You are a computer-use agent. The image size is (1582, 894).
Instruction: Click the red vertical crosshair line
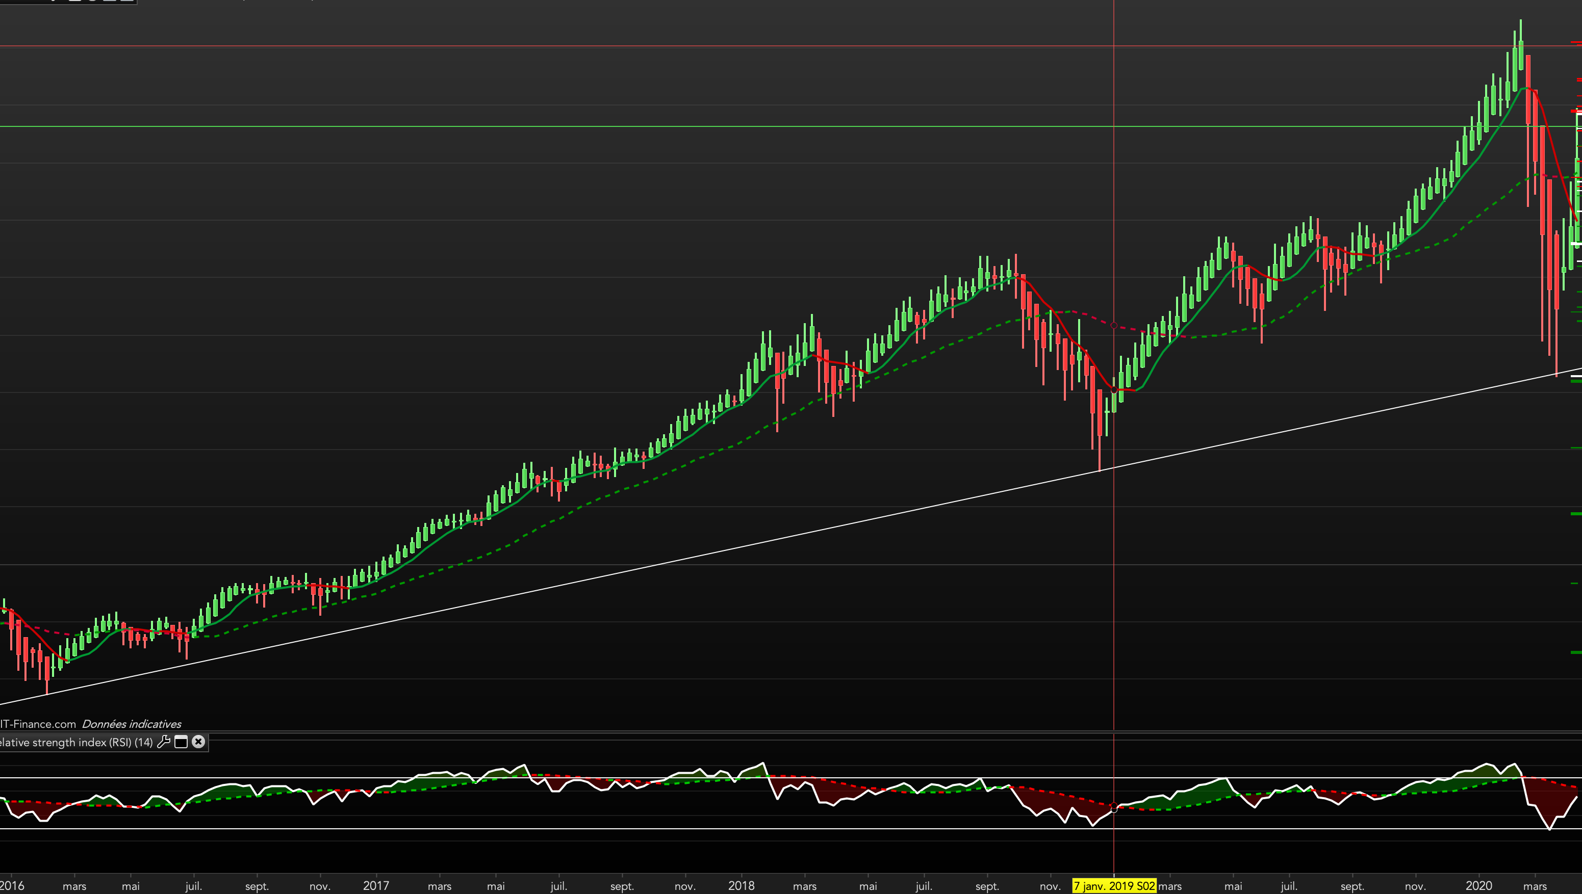(x=1114, y=184)
